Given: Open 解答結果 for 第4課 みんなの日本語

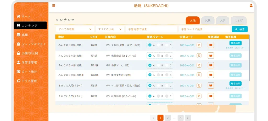Looking at the screenshot, I should click(235, 43).
